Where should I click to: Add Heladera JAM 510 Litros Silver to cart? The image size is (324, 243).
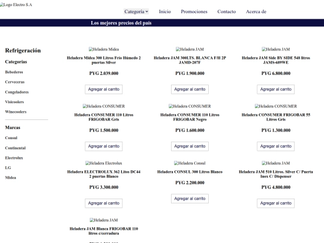tap(276, 203)
